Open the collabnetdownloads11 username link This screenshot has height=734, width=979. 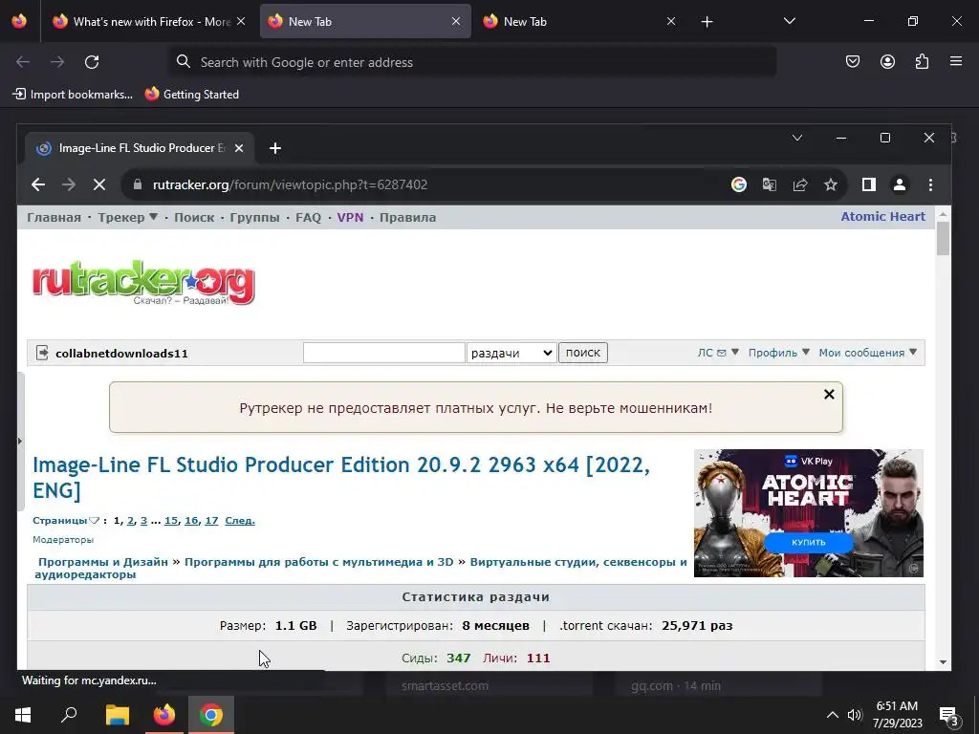[121, 354]
